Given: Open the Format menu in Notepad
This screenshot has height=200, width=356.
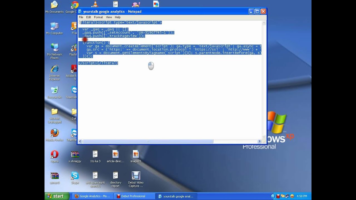Looking at the screenshot, I should pos(98,17).
